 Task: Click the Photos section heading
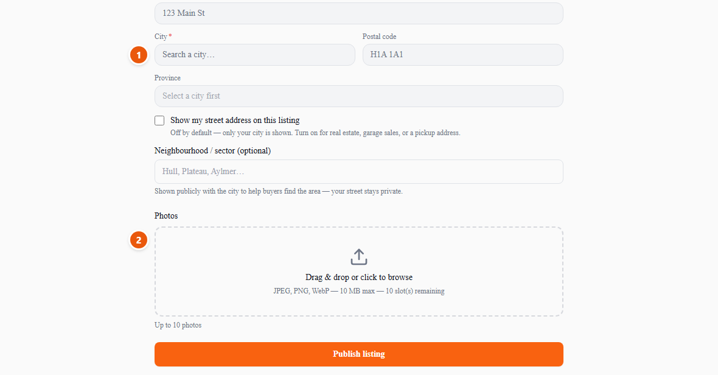(166, 216)
